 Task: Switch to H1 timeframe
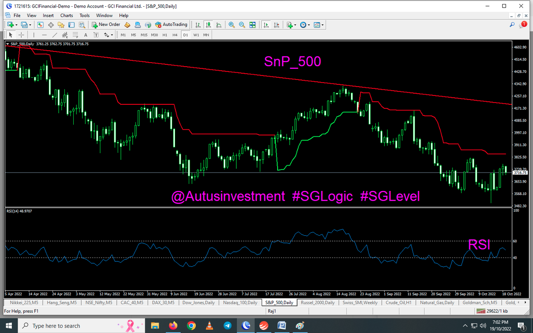165,35
